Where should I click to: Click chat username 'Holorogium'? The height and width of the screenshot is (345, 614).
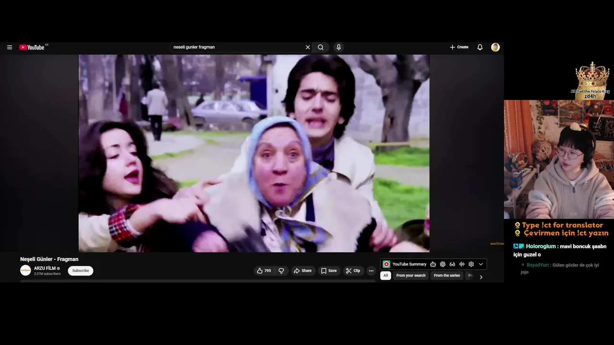(541, 246)
